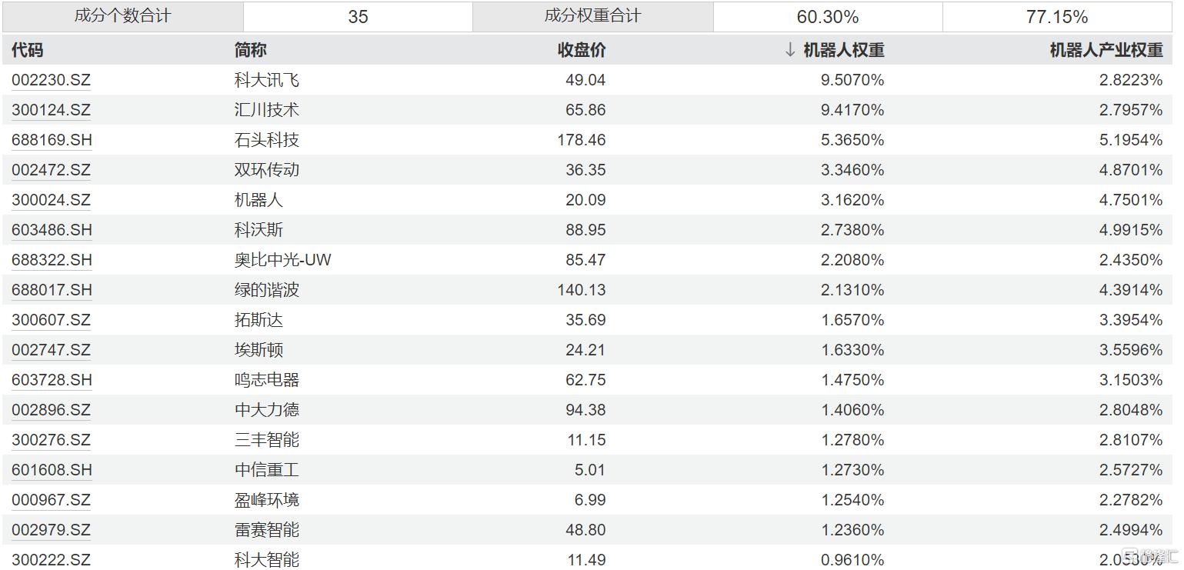Select the name 雷赛智能
This screenshot has height=570, width=1184.
pyautogui.click(x=267, y=530)
